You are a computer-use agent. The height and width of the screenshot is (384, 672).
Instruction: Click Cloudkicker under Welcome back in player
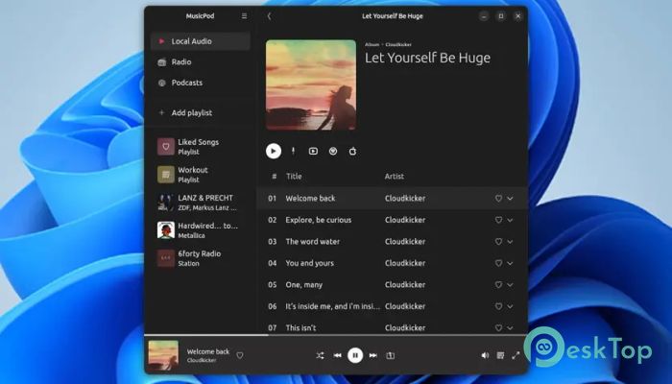coord(202,360)
